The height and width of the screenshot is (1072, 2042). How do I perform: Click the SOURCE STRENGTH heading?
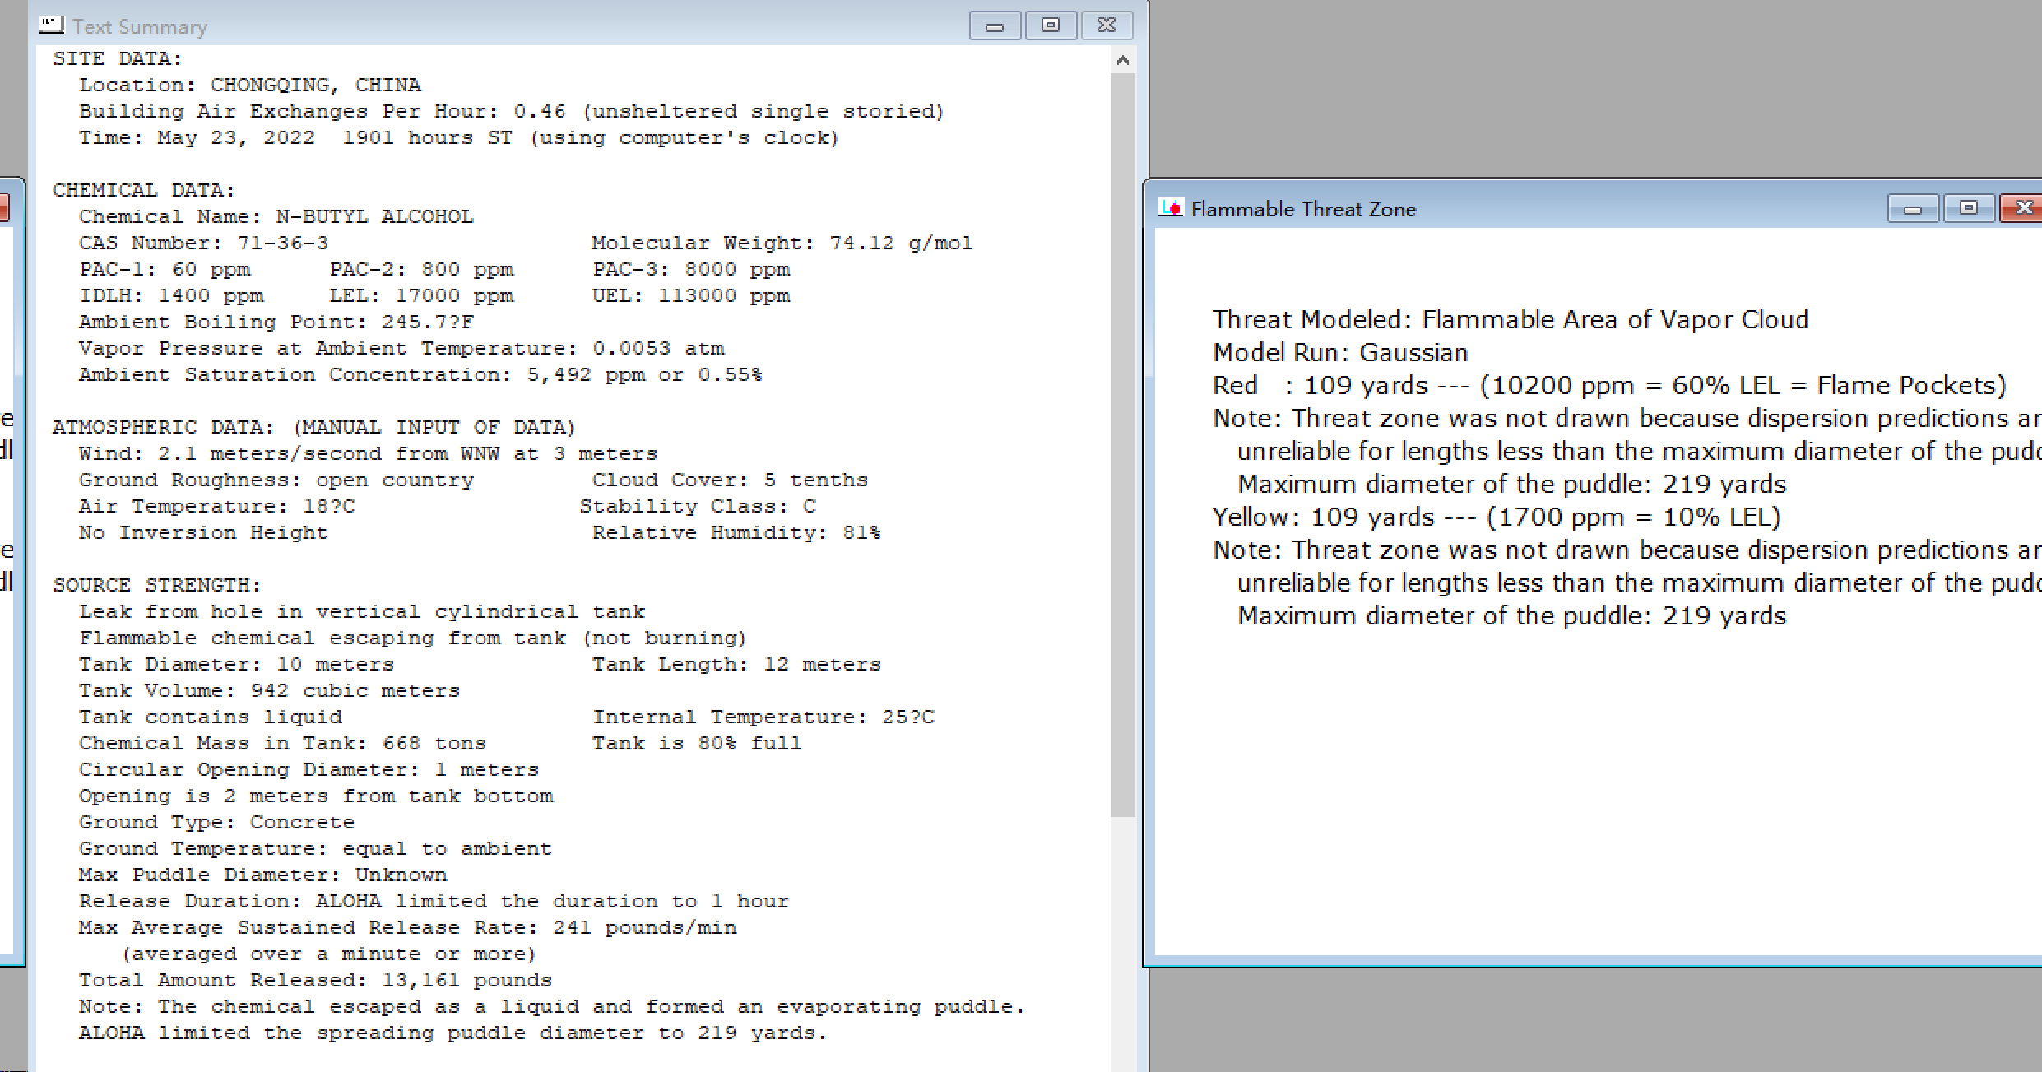[x=157, y=586]
